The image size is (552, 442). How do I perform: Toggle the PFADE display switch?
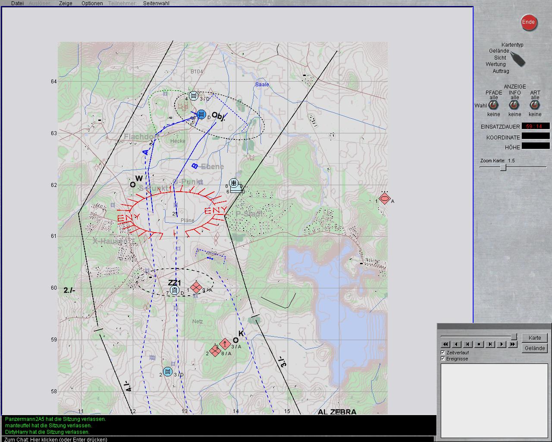point(494,105)
